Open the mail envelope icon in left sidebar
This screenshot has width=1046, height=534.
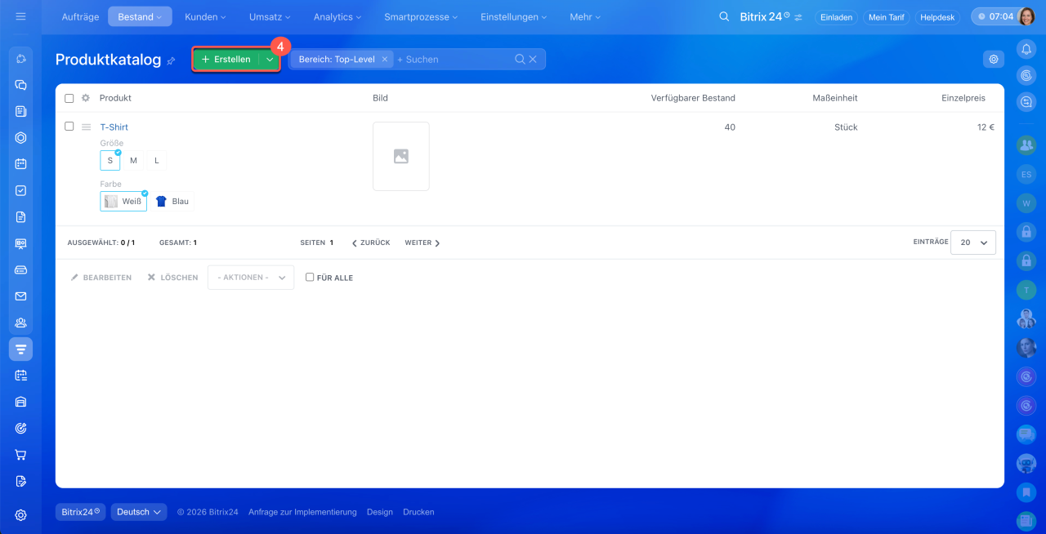[21, 296]
